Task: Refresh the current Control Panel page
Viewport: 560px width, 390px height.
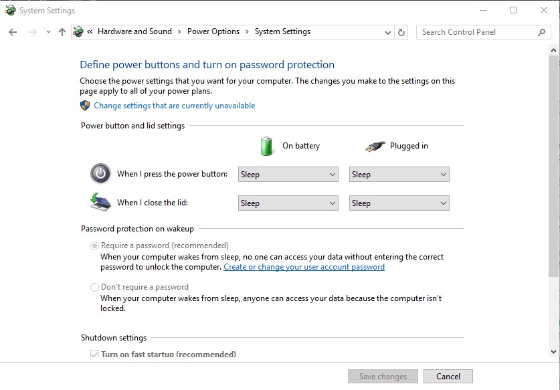Action: pyautogui.click(x=401, y=31)
